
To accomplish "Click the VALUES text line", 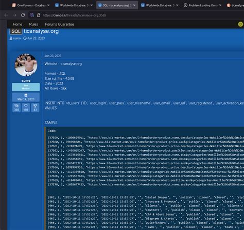I will pyautogui.click(x=50, y=108).
